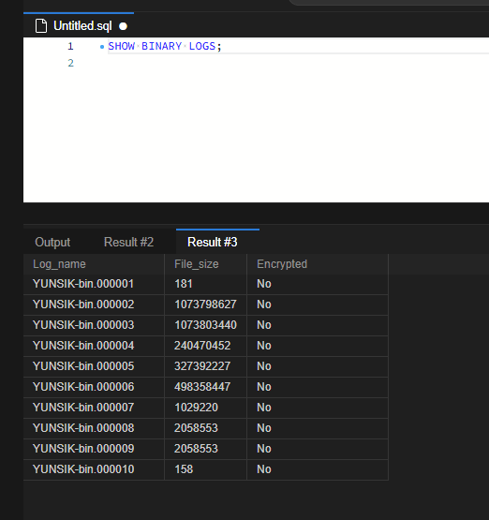Click the SHOW BINARY LOGS statement in editor

pos(165,46)
